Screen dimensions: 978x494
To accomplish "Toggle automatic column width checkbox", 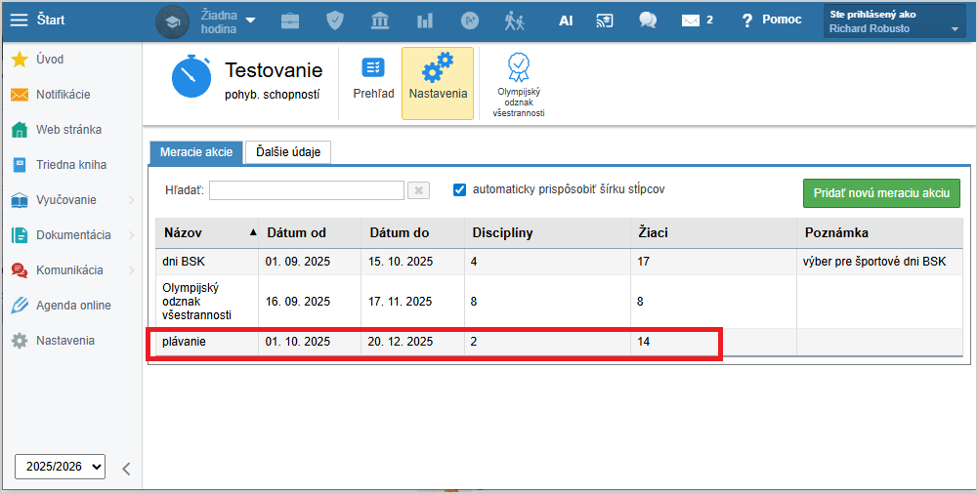I will click(x=460, y=189).
